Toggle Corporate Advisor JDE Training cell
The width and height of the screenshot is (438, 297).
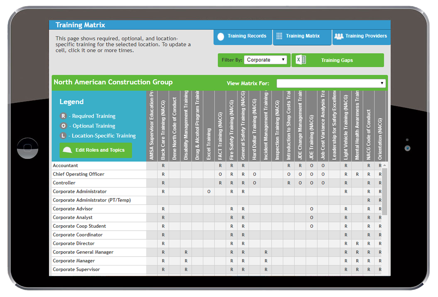(x=311, y=209)
